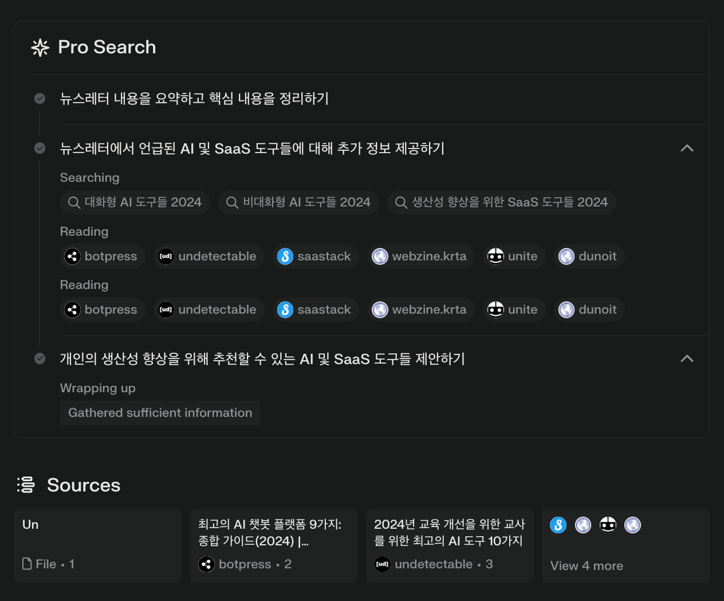724x601 pixels.
Task: Collapse the 개인의 생산성 향상 step chevron
Action: [687, 359]
